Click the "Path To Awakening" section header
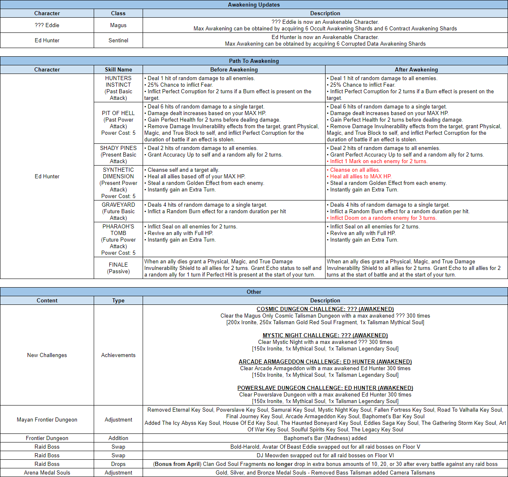 pos(254,61)
